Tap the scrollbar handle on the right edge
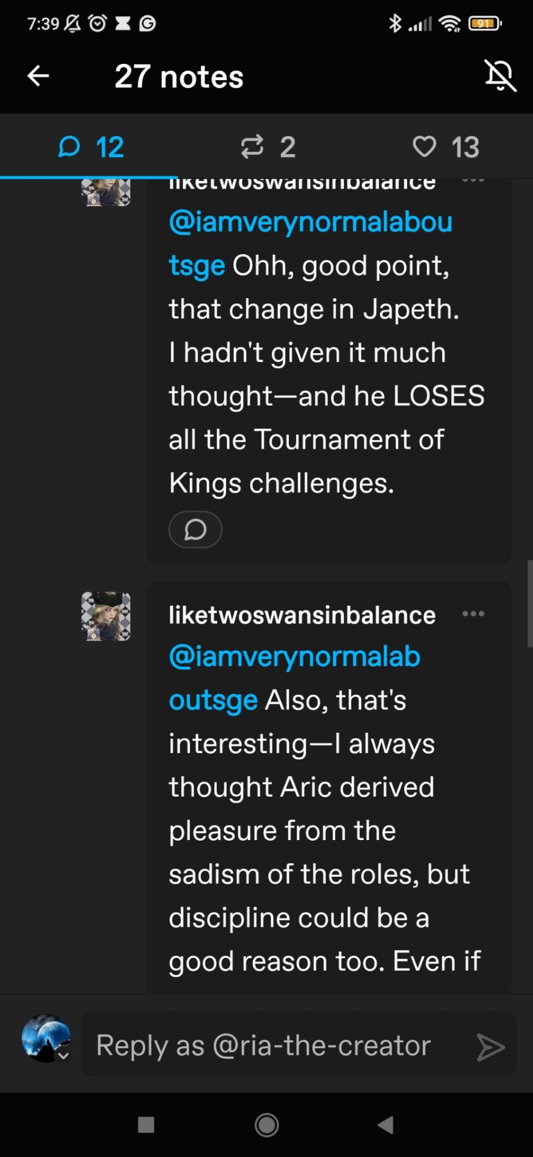This screenshot has height=1157, width=533. click(529, 603)
